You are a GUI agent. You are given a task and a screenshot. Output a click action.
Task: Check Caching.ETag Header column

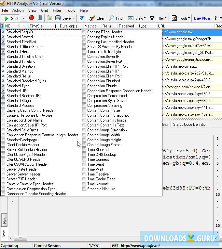(x=84, y=32)
